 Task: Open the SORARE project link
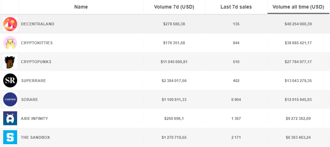pyautogui.click(x=30, y=100)
